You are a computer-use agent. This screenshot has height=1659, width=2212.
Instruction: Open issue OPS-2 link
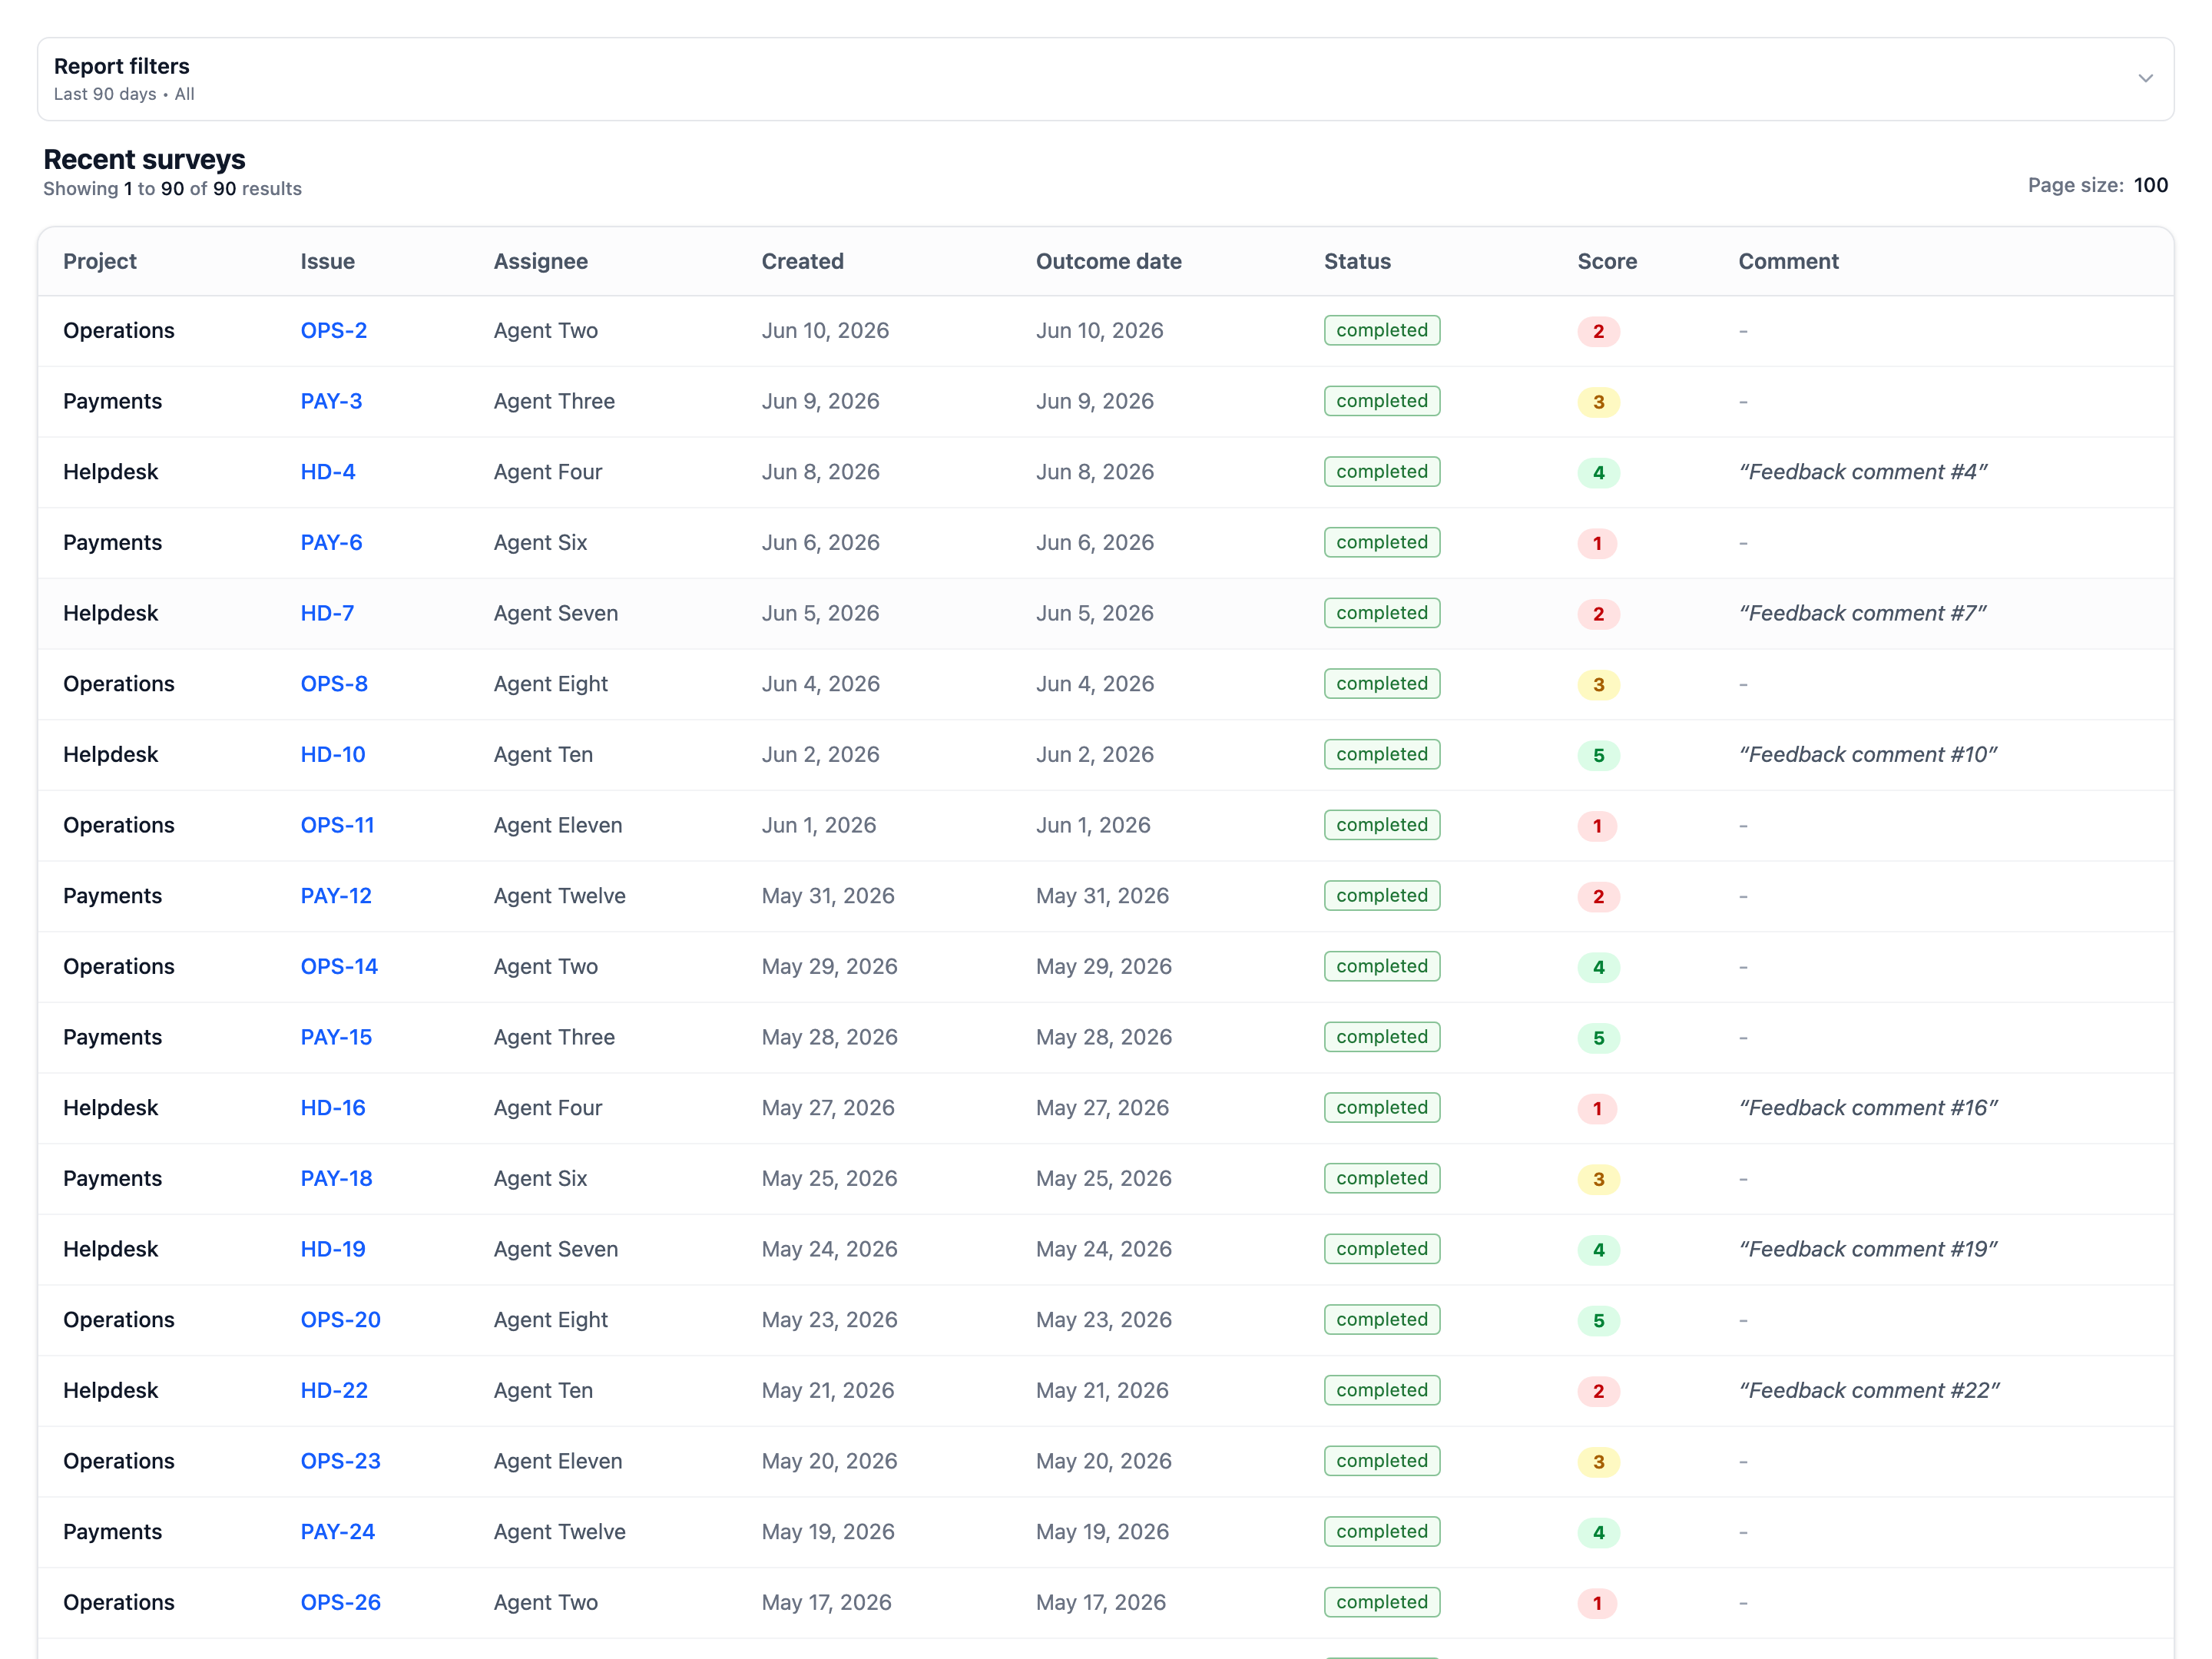334,331
